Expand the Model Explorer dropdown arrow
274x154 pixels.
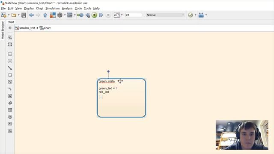pos(74,15)
